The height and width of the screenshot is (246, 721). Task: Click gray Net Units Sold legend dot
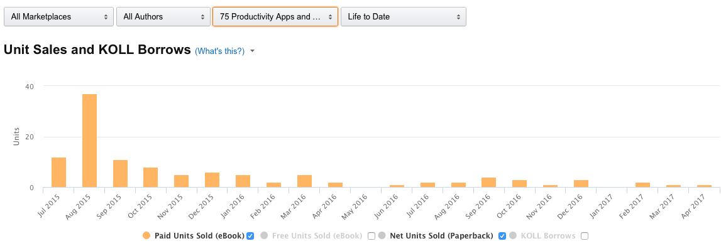[382, 236]
